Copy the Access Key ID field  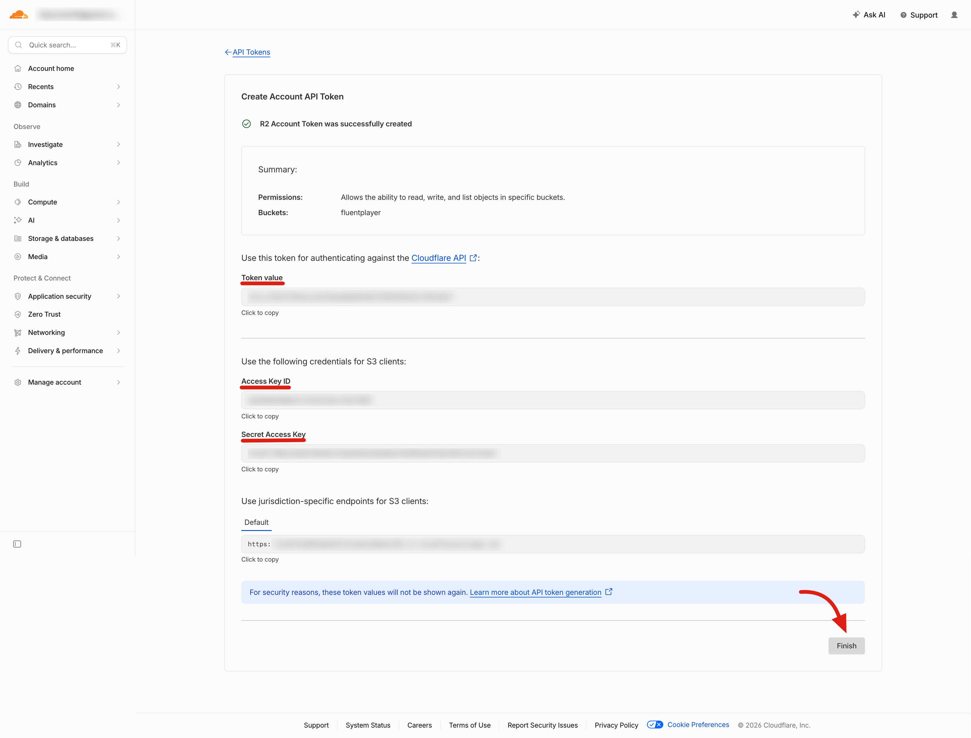[x=553, y=400]
